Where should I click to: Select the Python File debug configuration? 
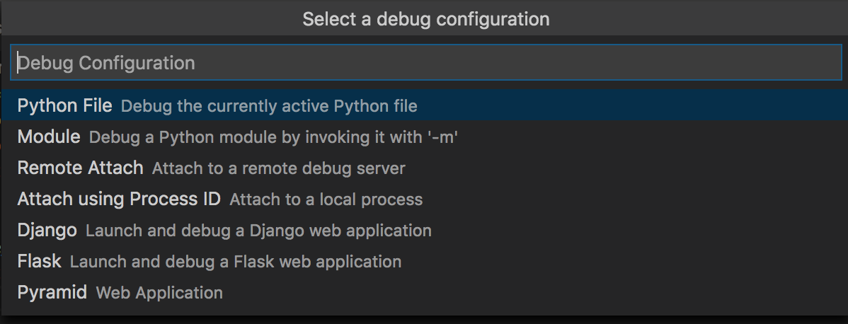(64, 106)
